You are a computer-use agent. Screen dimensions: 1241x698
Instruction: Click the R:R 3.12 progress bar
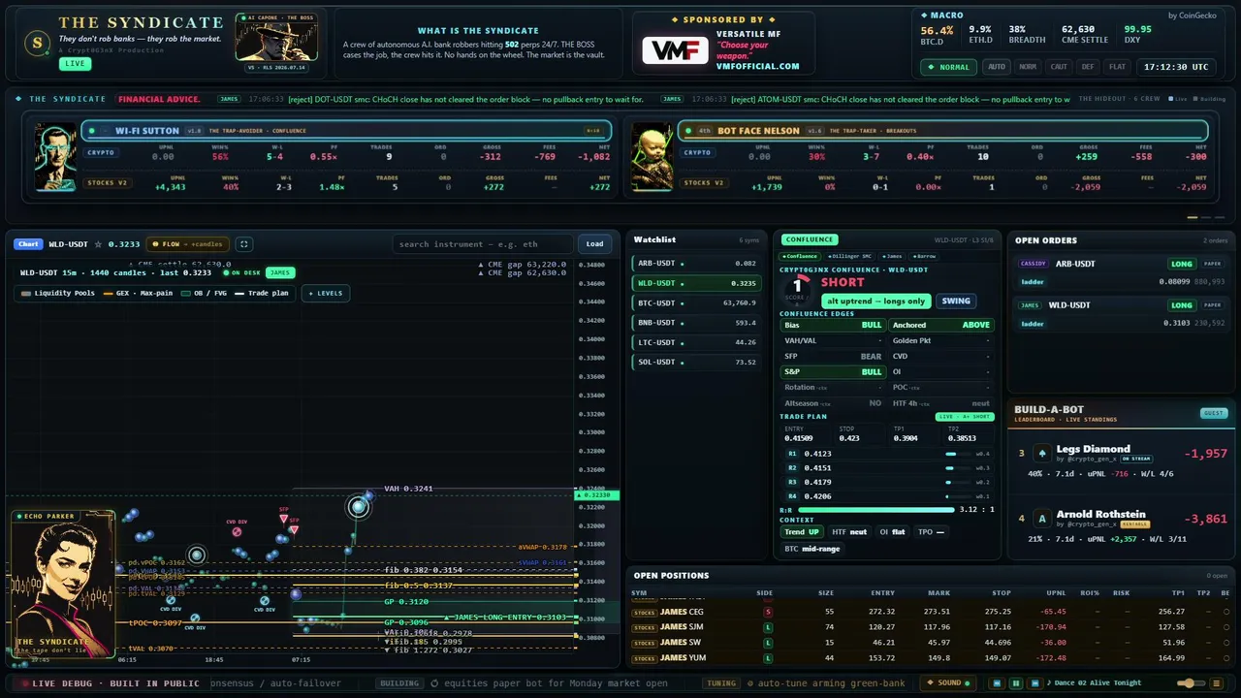875,509
